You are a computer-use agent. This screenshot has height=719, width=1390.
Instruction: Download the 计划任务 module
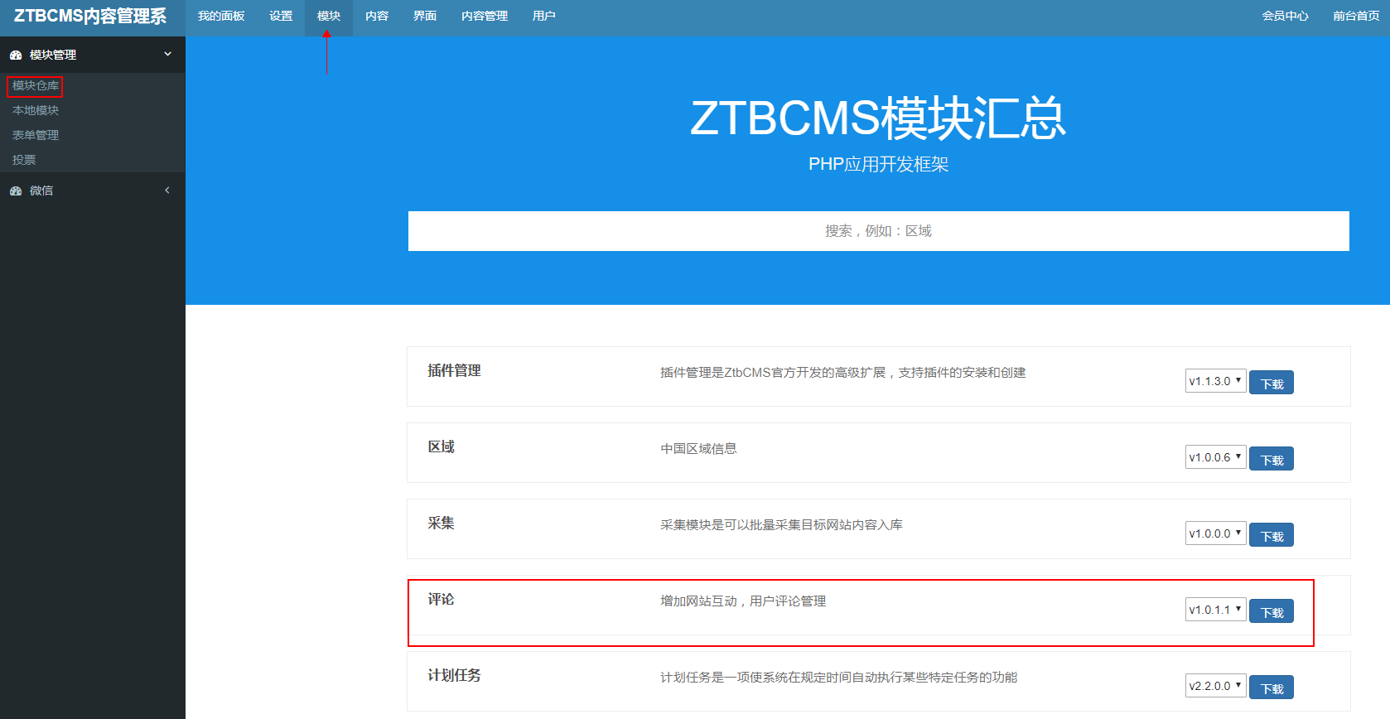click(1272, 688)
